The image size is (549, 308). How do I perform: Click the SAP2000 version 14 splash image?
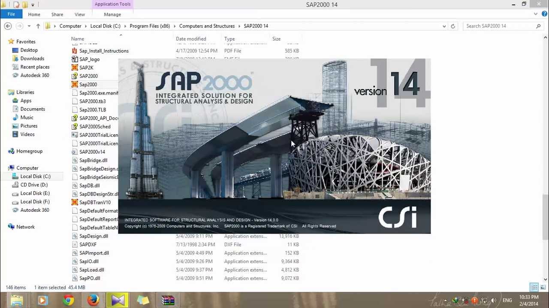pos(274,146)
